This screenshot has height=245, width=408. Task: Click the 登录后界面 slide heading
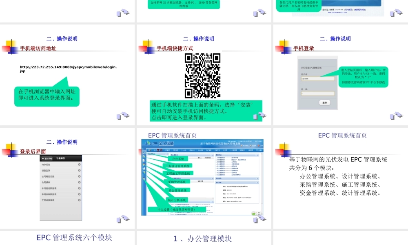[33, 151]
